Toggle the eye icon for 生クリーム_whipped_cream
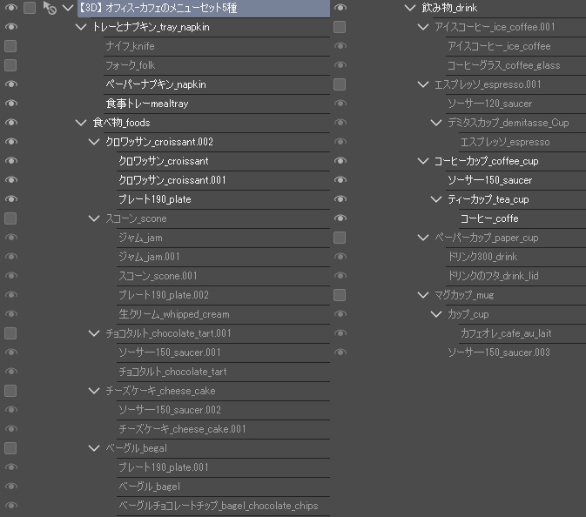The width and height of the screenshot is (586, 517). point(10,314)
